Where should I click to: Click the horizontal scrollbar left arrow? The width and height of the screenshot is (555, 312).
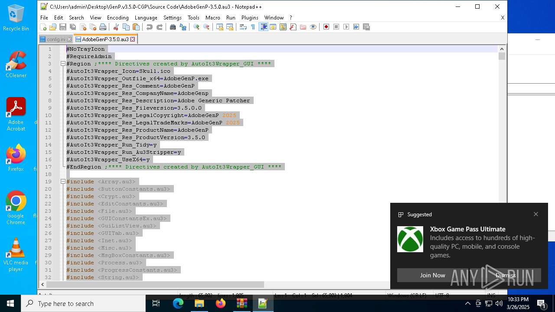[42, 285]
